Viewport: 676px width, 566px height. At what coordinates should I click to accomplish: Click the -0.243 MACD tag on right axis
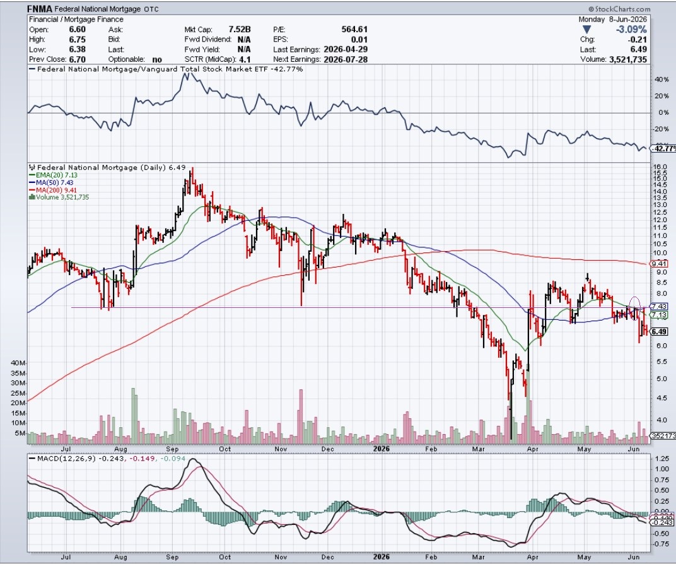[x=661, y=522]
